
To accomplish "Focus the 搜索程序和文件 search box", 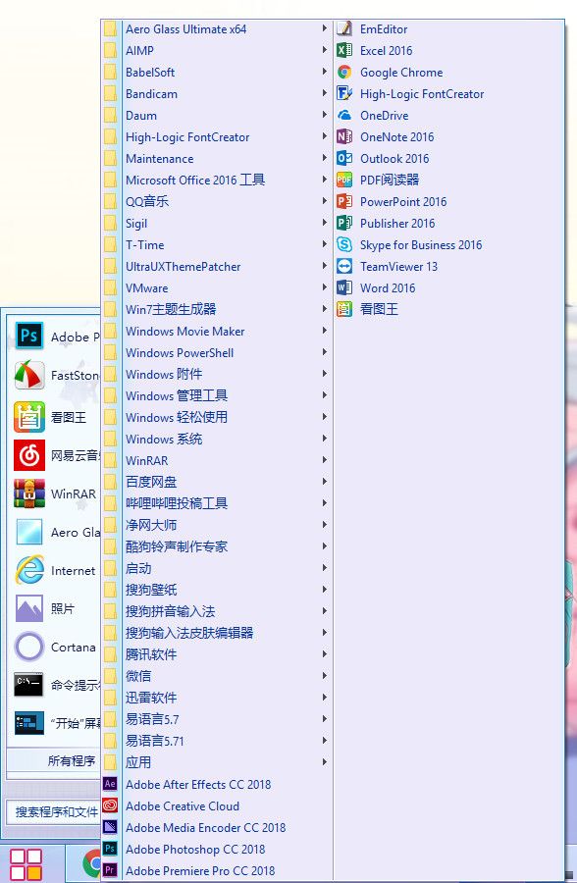I will point(55,812).
